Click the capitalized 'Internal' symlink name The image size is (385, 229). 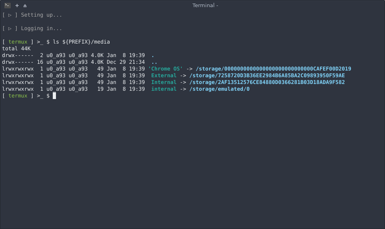click(164, 82)
